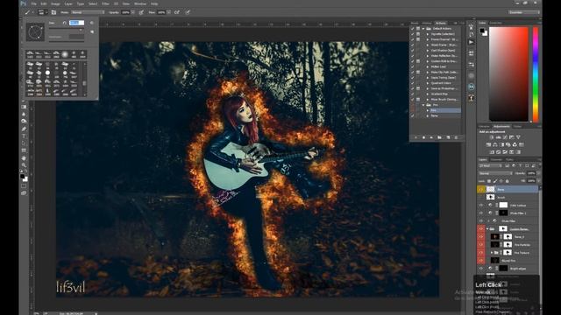Click the Brush tool preset icon in options bar
Viewport: 561px width, 315px height.
pos(27,12)
